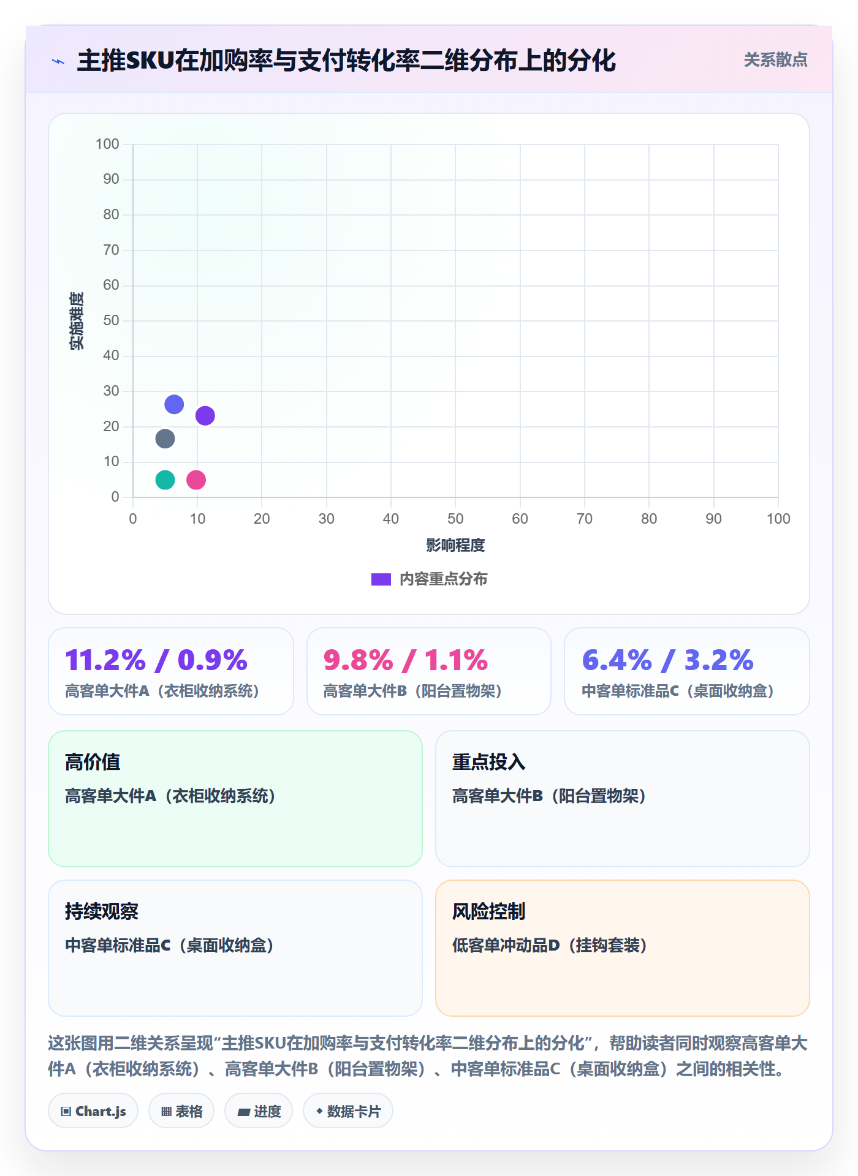
Task: Click the 数据卡片 tag chip
Action: point(348,1110)
